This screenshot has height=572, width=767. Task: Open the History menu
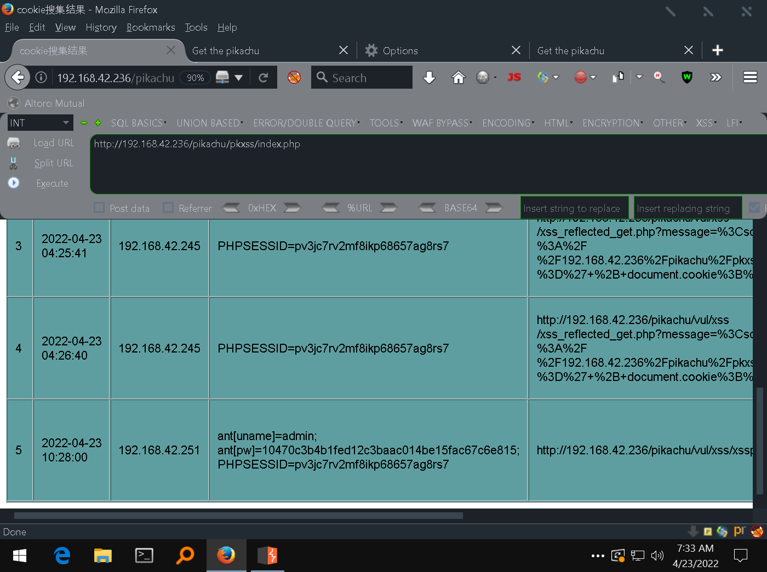coord(101,27)
